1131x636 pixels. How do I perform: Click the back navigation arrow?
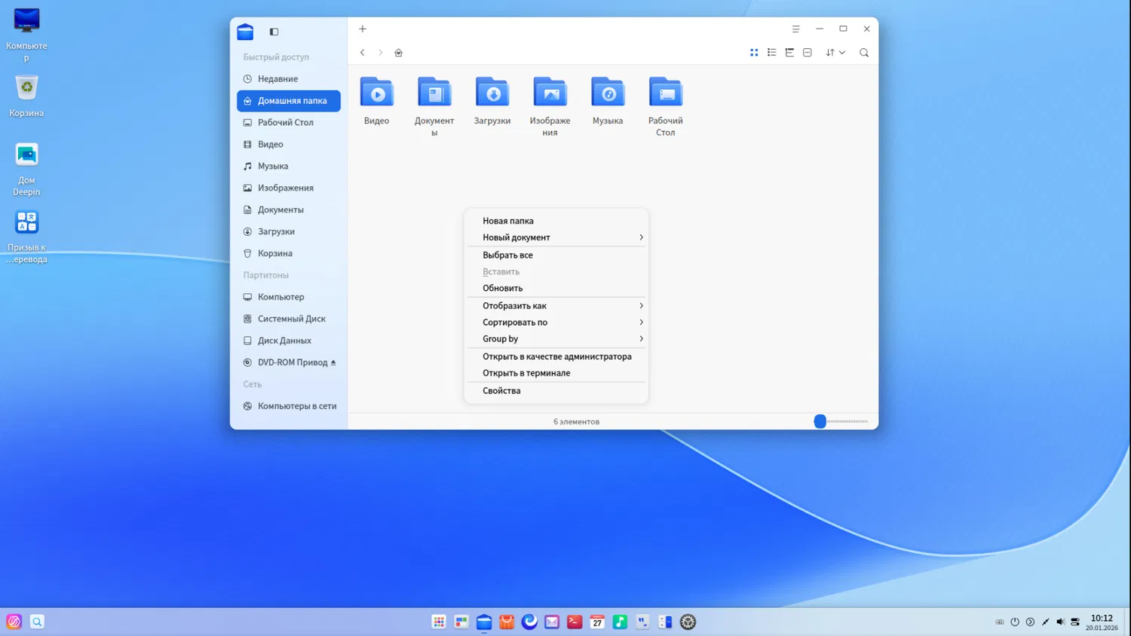363,53
